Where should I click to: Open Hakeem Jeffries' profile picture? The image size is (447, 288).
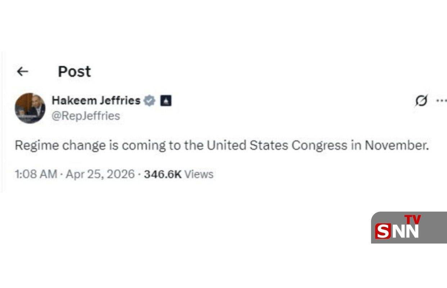tap(30, 108)
